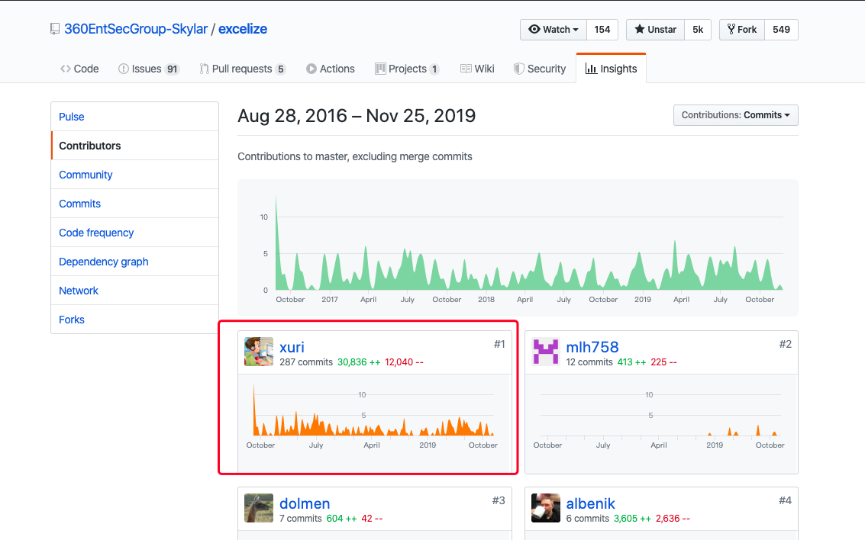
Task: Click the date range heading
Action: 357,116
